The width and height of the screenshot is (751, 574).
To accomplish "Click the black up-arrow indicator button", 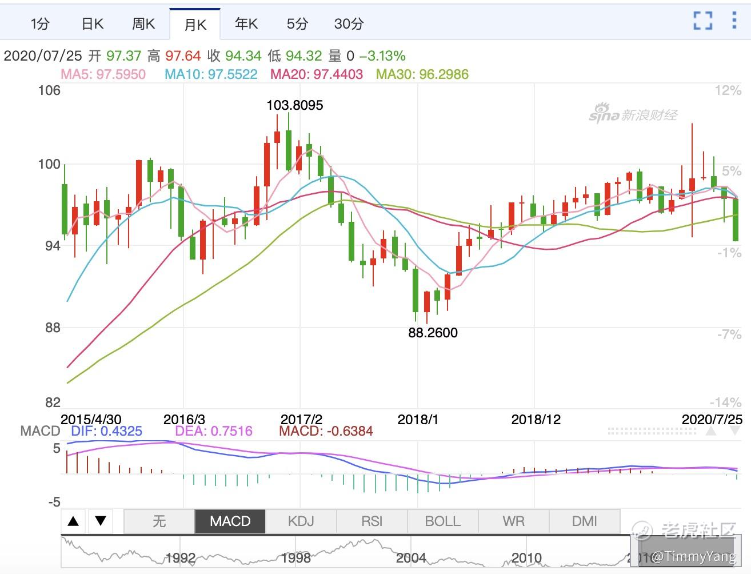I will click(x=73, y=521).
